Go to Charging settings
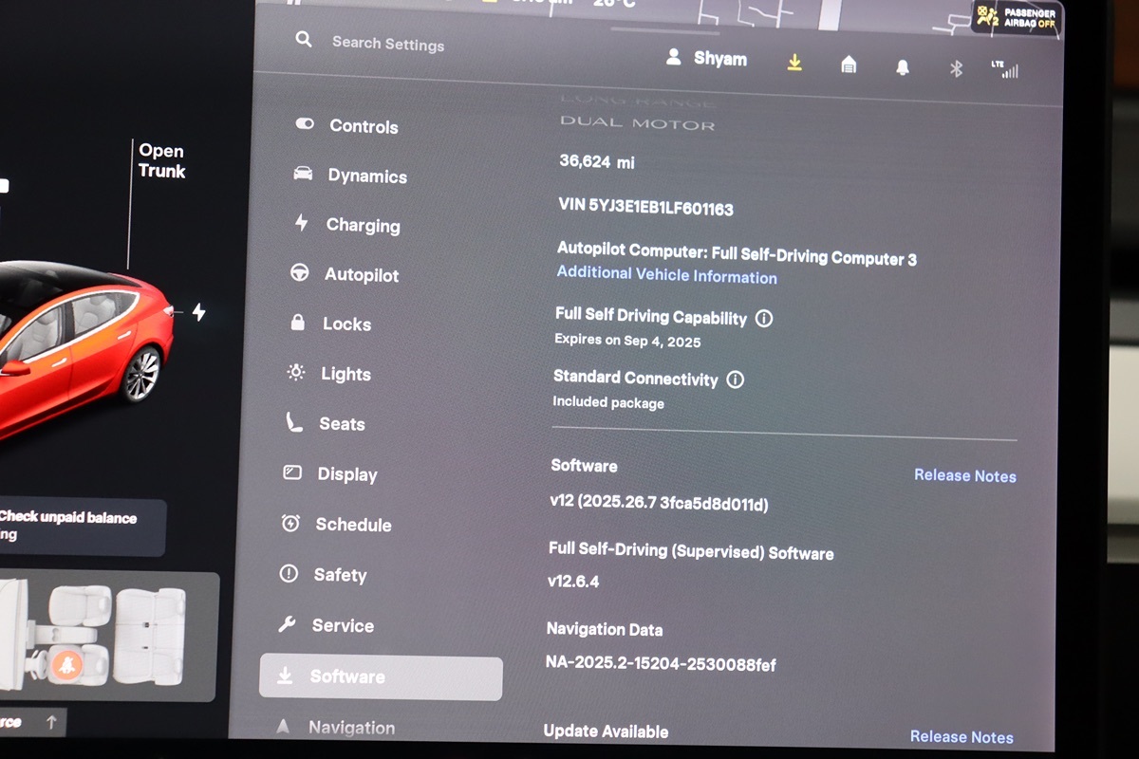1139x759 pixels. (362, 226)
